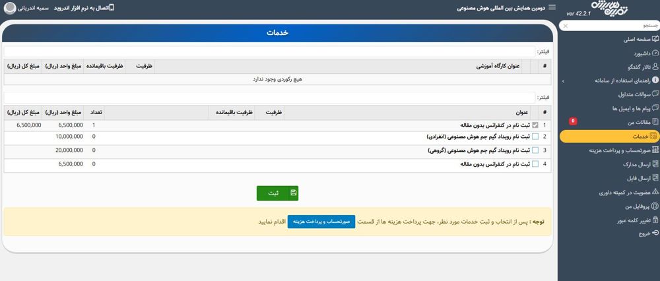Open پیام ها و ایمیل ها icon
Viewport: 660px width, 281px height.
point(654,108)
